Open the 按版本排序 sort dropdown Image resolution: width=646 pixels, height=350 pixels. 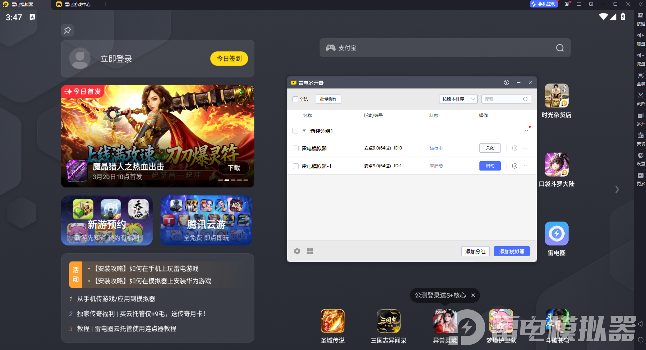(x=458, y=99)
